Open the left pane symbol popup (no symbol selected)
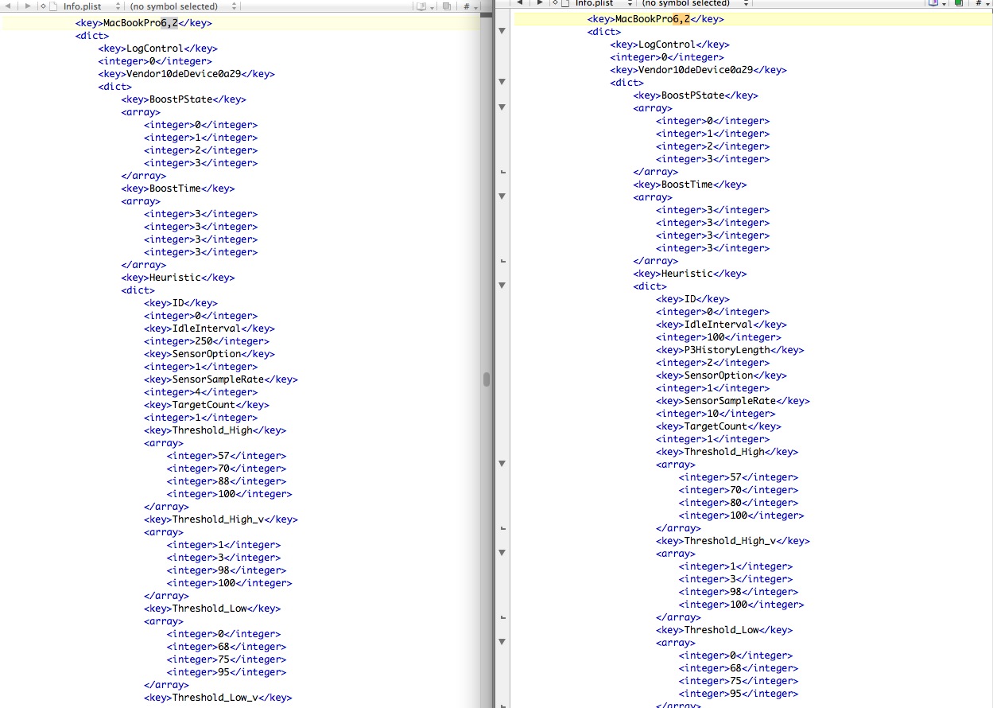 184,6
